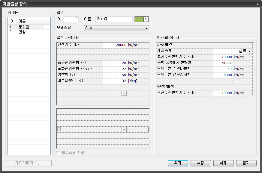Screen dimensions: 262x173
Task: Select 풍화암 row in data list
Action: 26,27
